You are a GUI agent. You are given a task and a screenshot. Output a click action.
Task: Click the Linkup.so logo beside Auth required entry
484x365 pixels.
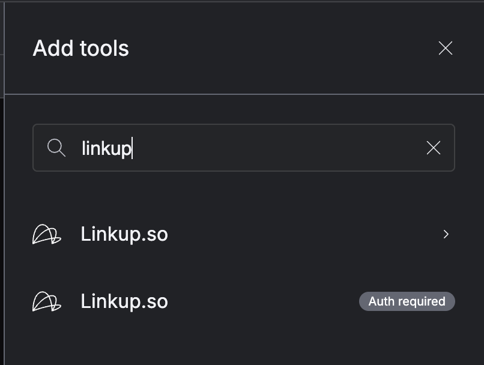coord(47,301)
